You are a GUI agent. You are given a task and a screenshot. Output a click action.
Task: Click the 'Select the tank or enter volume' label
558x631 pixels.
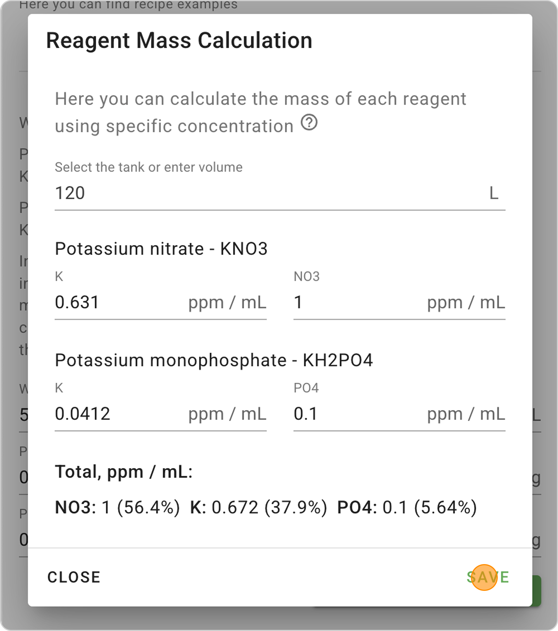point(149,167)
